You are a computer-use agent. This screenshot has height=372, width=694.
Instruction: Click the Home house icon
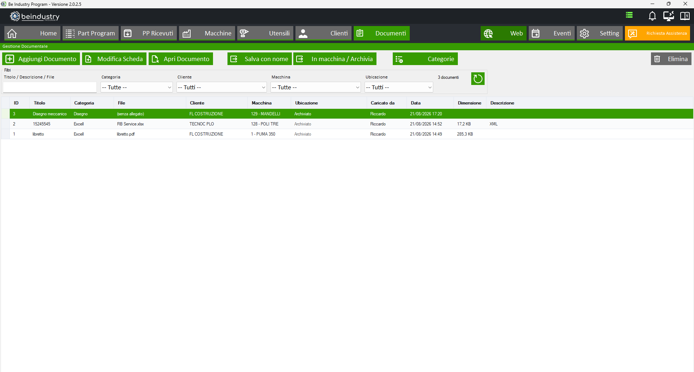point(12,33)
